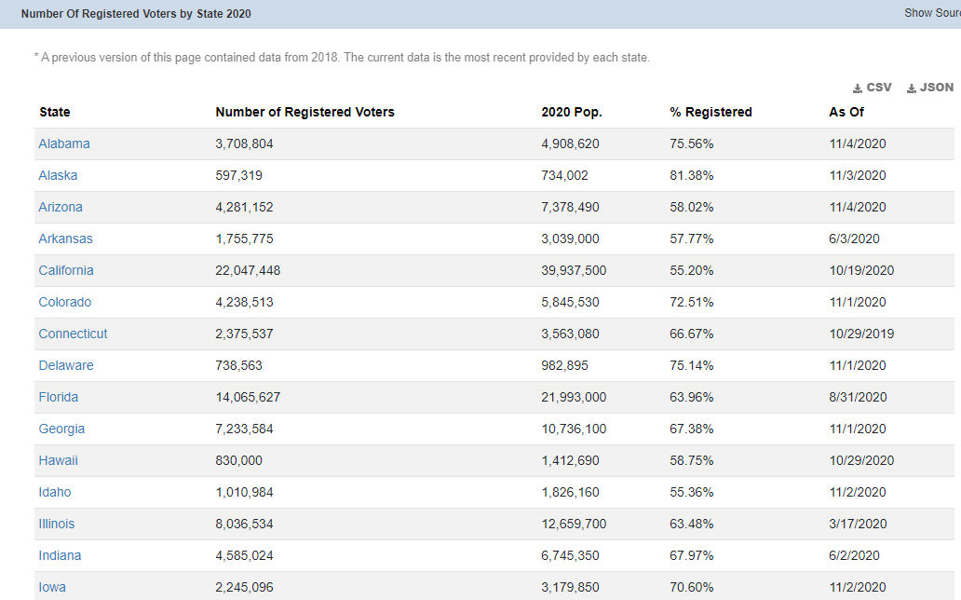
Task: Open the Illinois state link
Action: [57, 524]
